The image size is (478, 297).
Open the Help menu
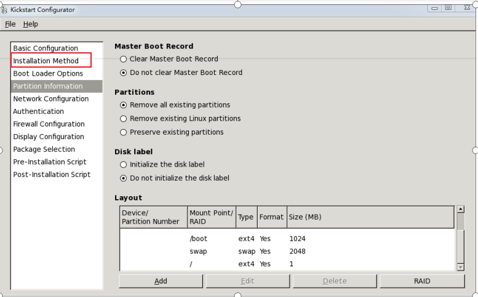[31, 24]
